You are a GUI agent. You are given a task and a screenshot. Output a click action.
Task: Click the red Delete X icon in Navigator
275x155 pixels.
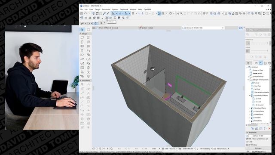[x=269, y=129]
